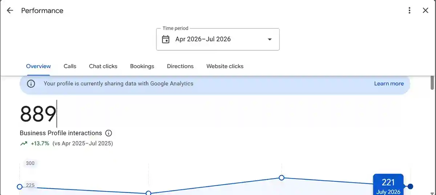Click the info icon in Analytics banner
The image size is (436, 195).
point(31,84)
